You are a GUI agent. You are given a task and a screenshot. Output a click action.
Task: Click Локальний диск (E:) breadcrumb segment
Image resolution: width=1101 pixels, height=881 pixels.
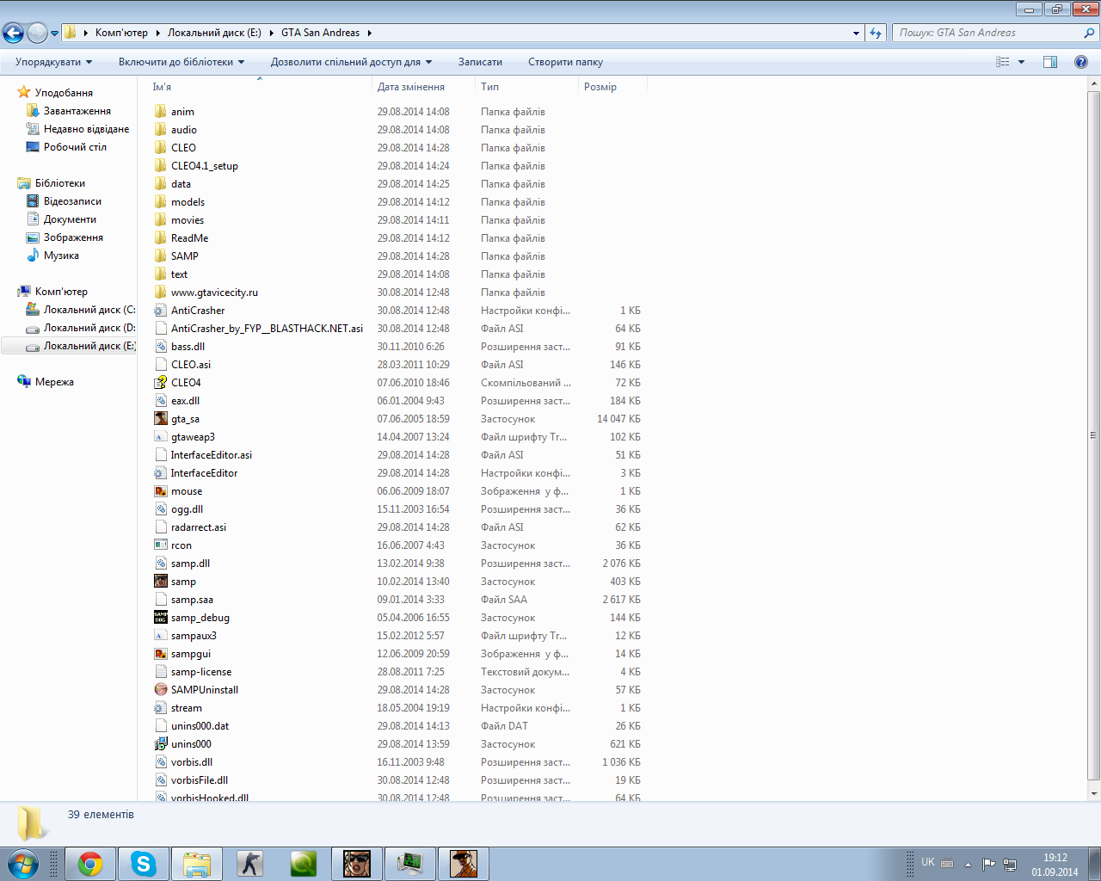(214, 33)
